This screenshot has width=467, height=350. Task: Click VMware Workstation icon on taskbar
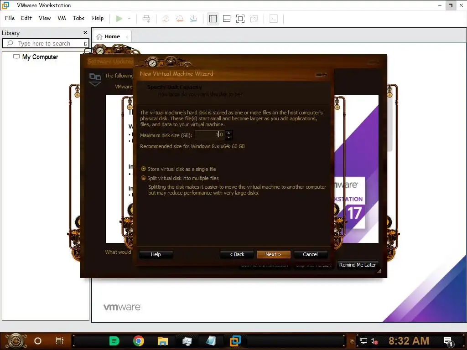point(235,341)
